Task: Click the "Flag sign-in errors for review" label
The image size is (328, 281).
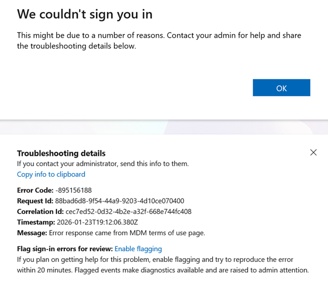Action: (65, 249)
